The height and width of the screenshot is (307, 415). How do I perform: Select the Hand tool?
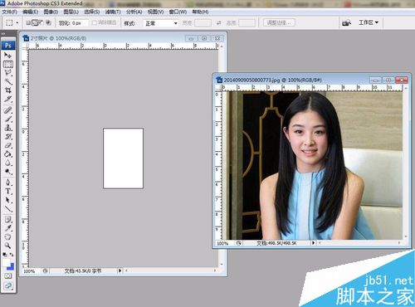7,236
